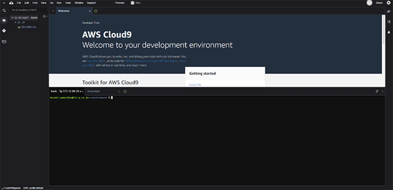Viewport: 393px width, 190px height.
Task: Click the Getting started heading
Action: [202, 73]
